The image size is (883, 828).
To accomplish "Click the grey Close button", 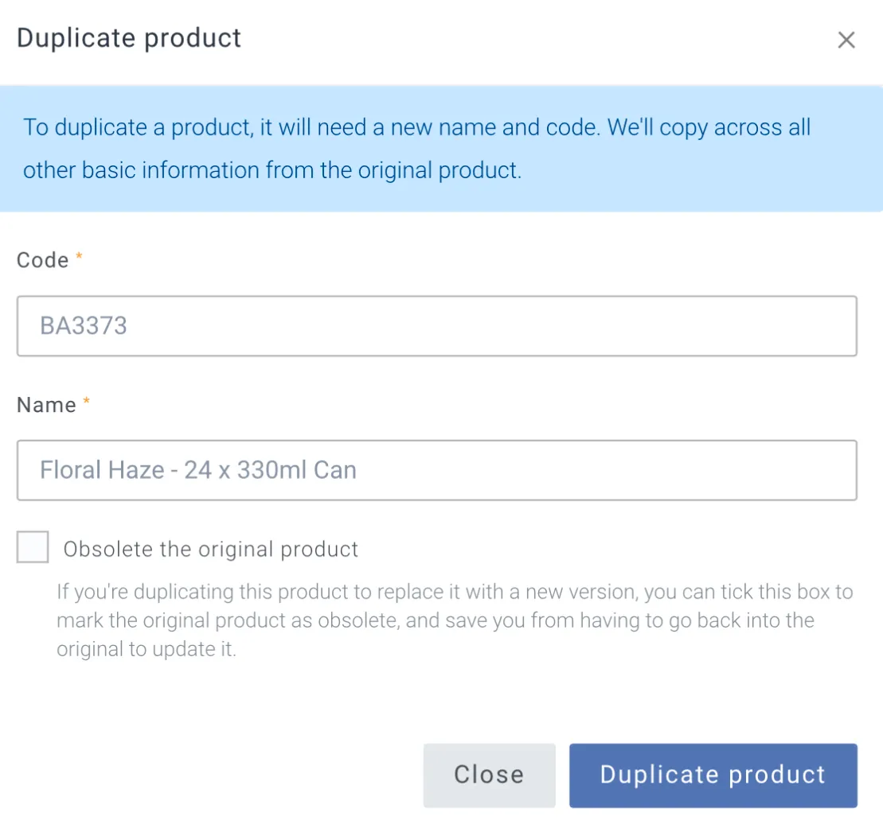I will point(489,775).
